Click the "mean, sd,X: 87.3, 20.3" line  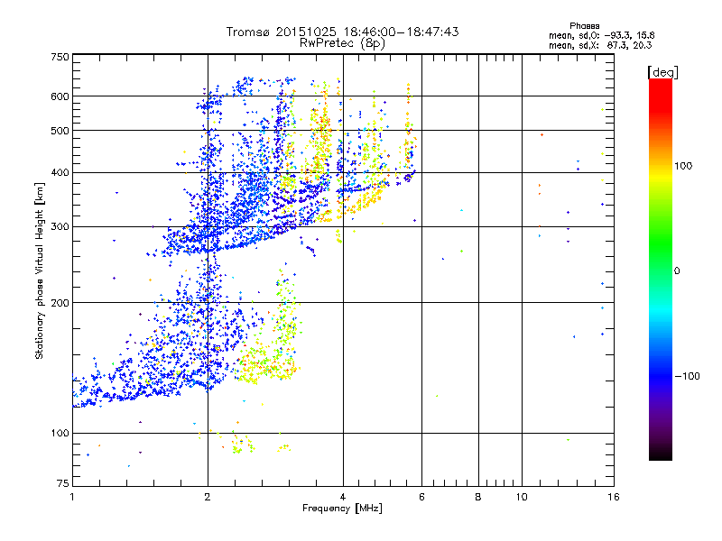[600, 45]
